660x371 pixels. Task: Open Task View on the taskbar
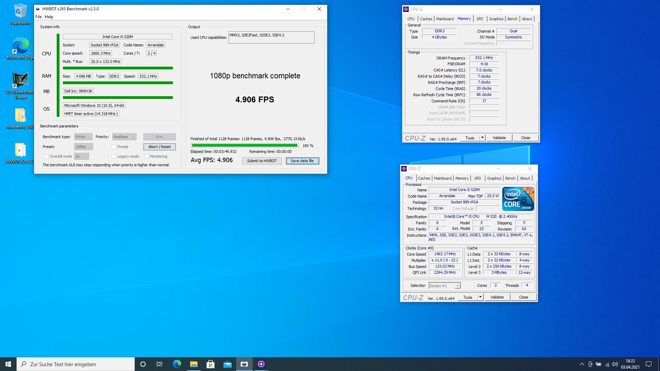(159, 364)
